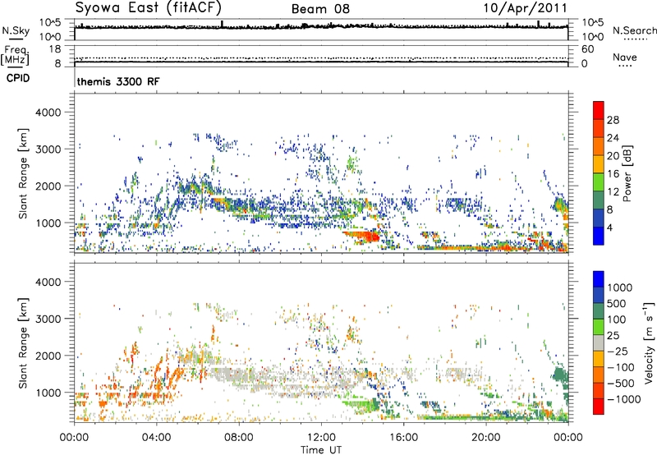Click the 'Power [dB]' colorbar label
This screenshot has height=455, width=657.
(x=627, y=173)
